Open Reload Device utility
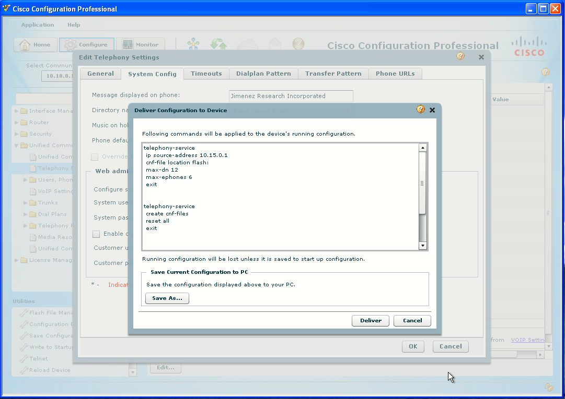 [x=45, y=370]
